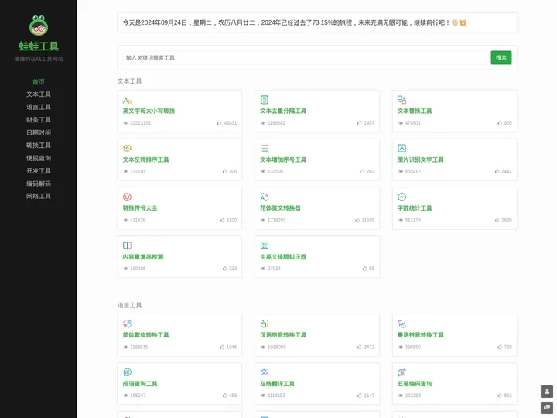
Task: Open the 图片识别文字工具 icon
Action: pos(402,148)
